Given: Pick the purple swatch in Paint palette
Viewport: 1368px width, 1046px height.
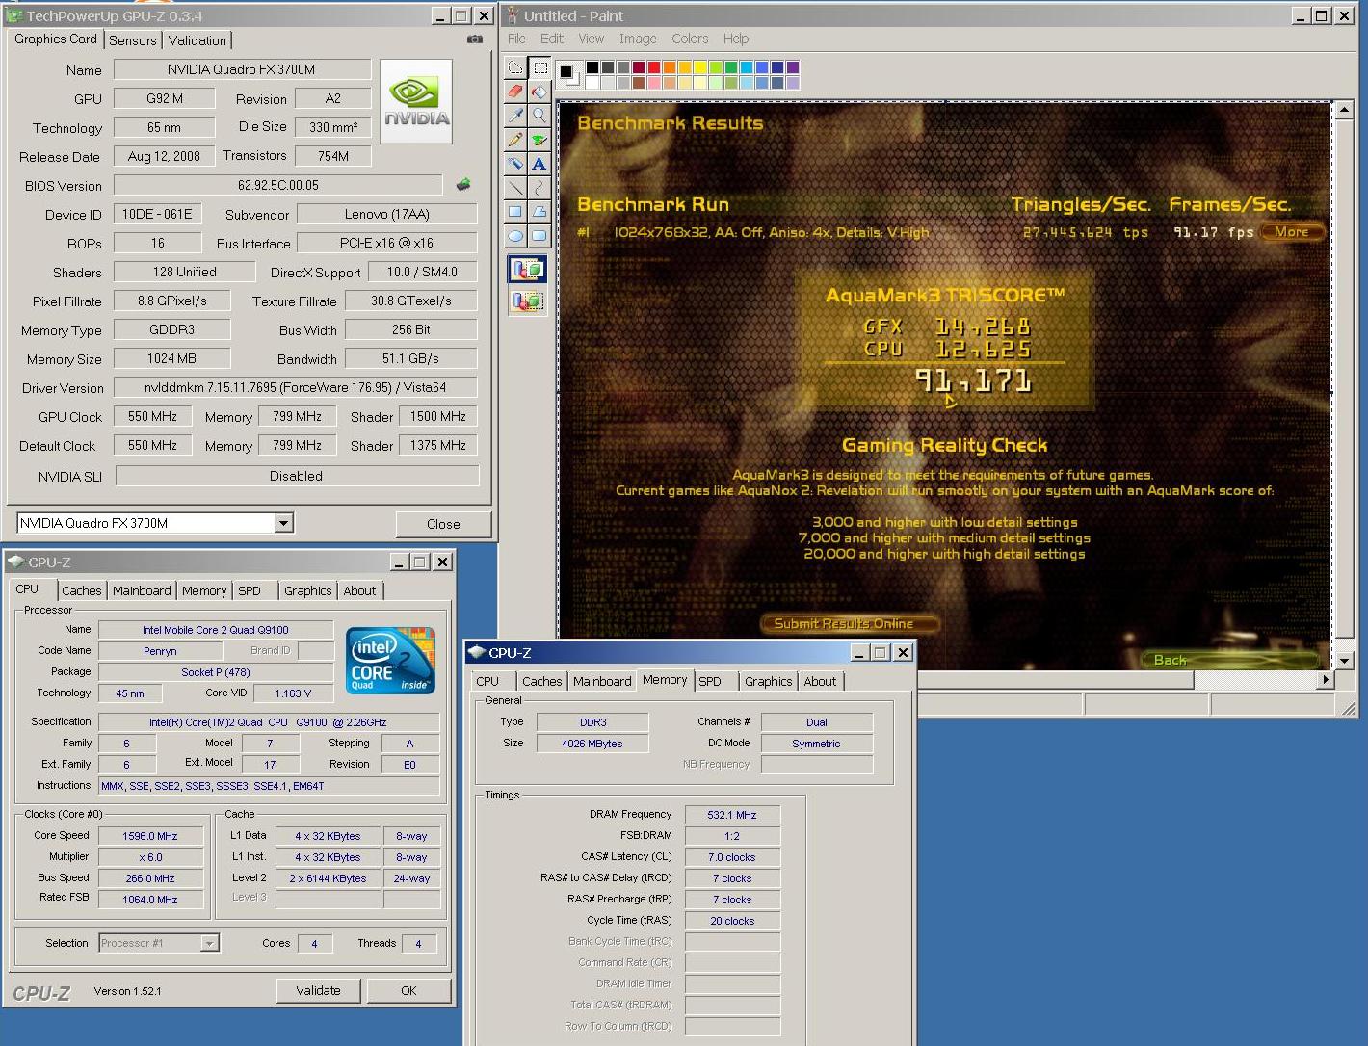Looking at the screenshot, I should [x=793, y=67].
